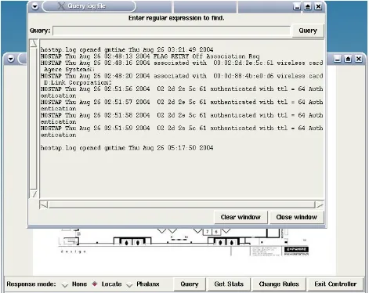369x293 pixels.
Task: Maximize the background controller window
Action: click(x=348, y=60)
